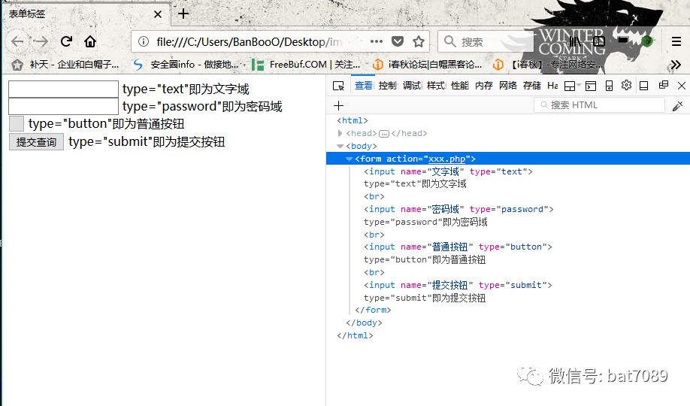Expand the collapsed head element

pyautogui.click(x=340, y=133)
